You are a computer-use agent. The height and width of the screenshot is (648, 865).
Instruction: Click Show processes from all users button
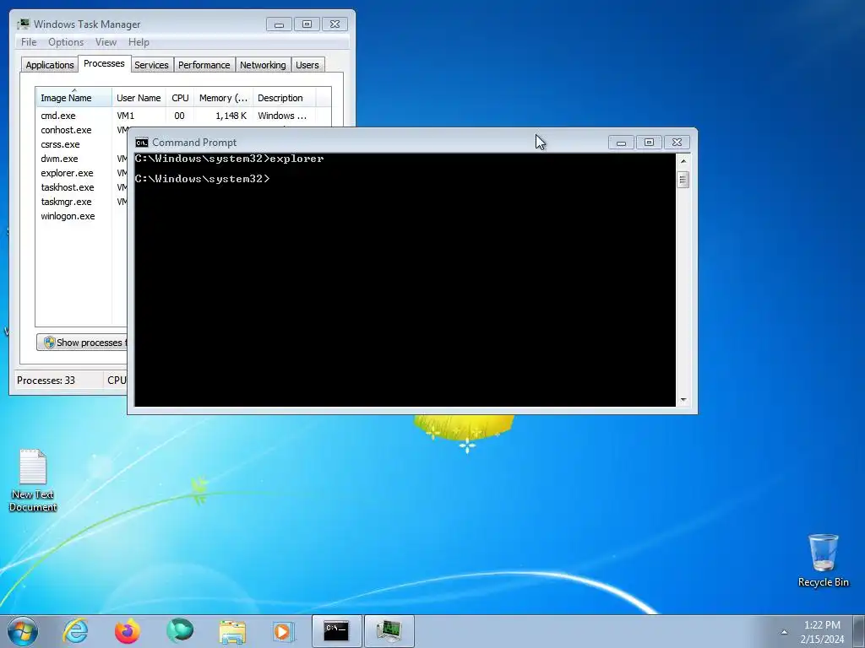coord(82,343)
